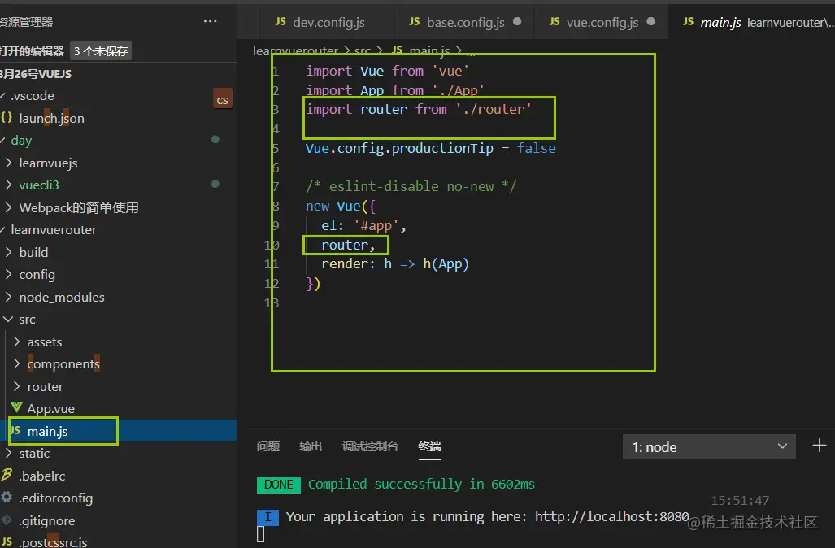Viewport: 835px width, 548px height.
Task: Click line 3 'import router' in editor
Action: [x=419, y=109]
